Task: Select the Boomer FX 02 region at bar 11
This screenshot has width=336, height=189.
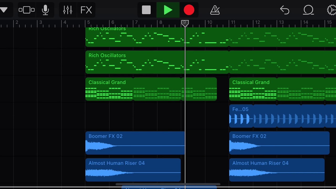Action: coord(279,143)
